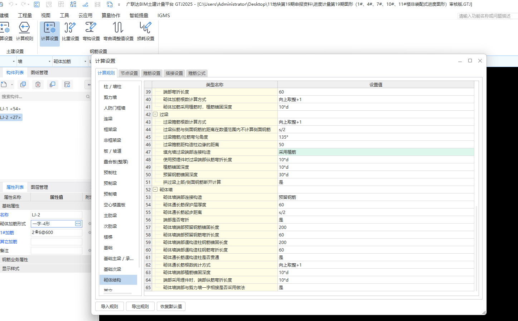Image resolution: width=518 pixels, height=321 pixels.
Task: Collapse the 过梁 group in row 42
Action: tap(155, 114)
